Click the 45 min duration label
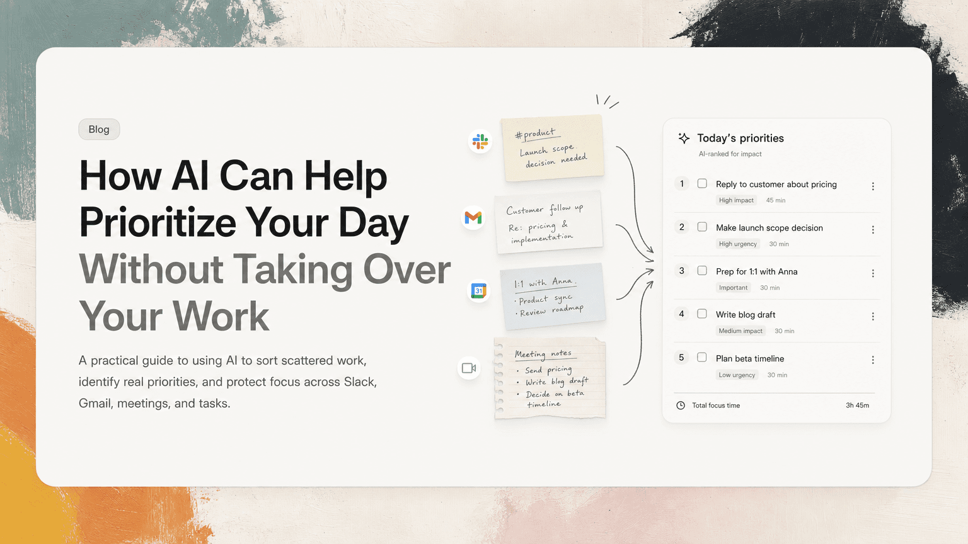The height and width of the screenshot is (544, 968). pyautogui.click(x=776, y=200)
